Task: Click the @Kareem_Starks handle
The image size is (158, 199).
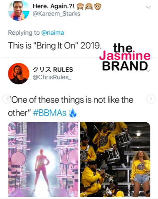Action: click(x=57, y=14)
